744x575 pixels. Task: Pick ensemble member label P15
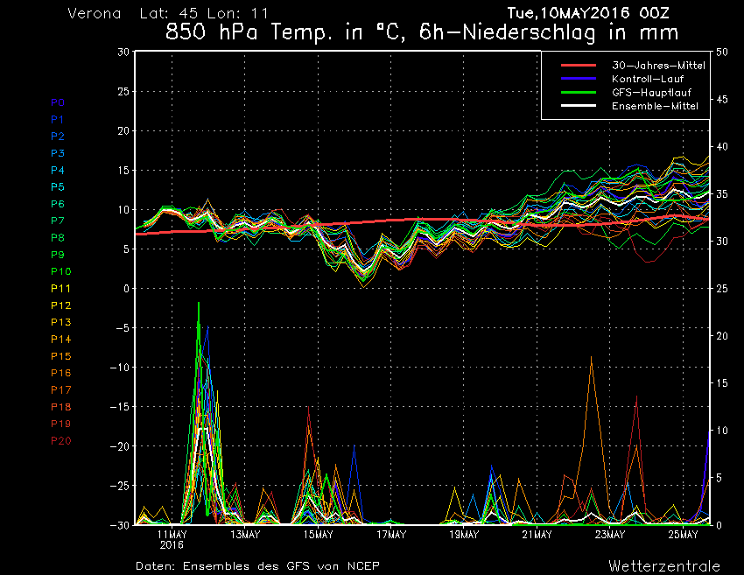click(x=61, y=356)
